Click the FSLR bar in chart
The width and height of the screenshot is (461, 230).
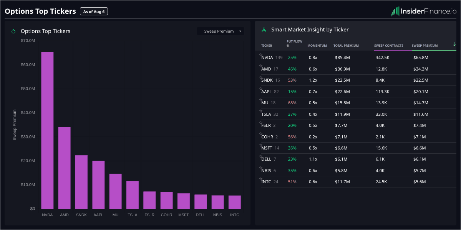tap(149, 200)
